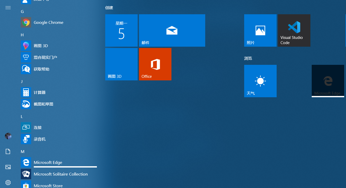Select the 创建 tile group title
This screenshot has height=188, width=346.
tap(109, 8)
